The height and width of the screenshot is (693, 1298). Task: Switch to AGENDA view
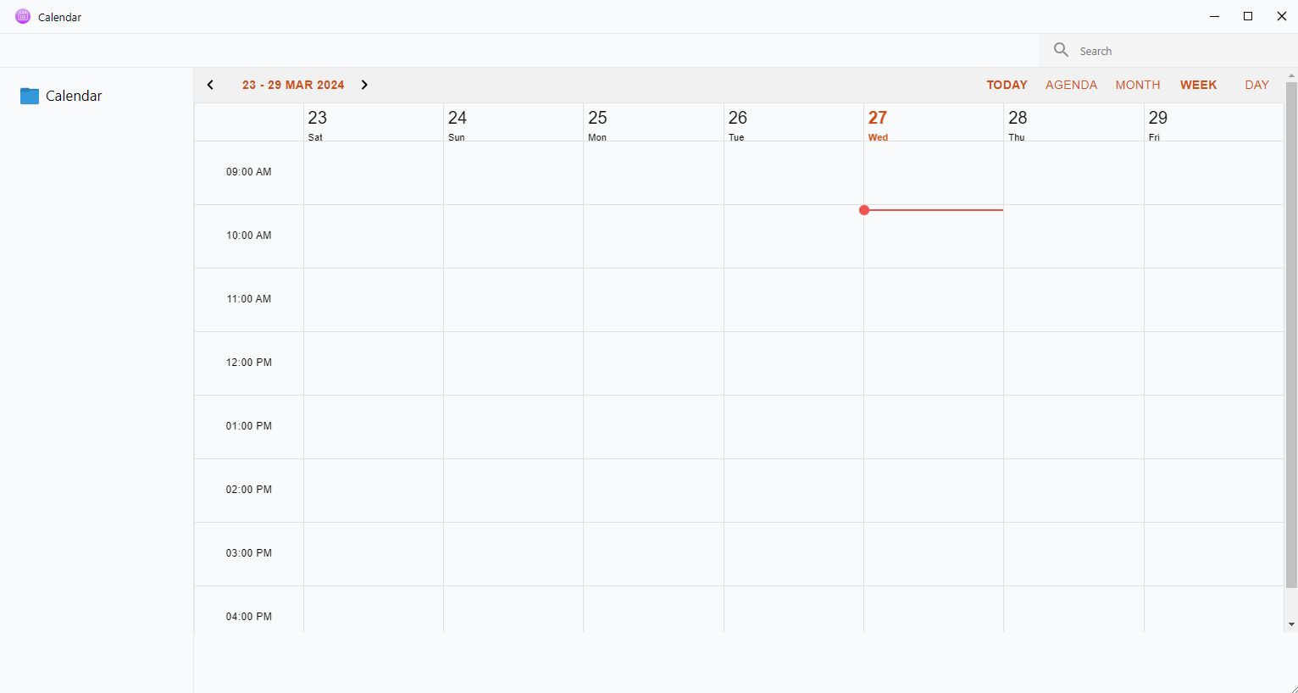click(x=1071, y=85)
